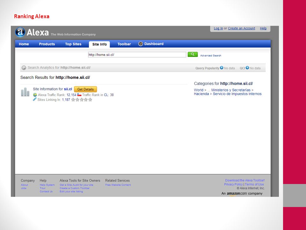Click the Contact Us footer link
The height and width of the screenshot is (230, 306).
pyautogui.click(x=46, y=191)
